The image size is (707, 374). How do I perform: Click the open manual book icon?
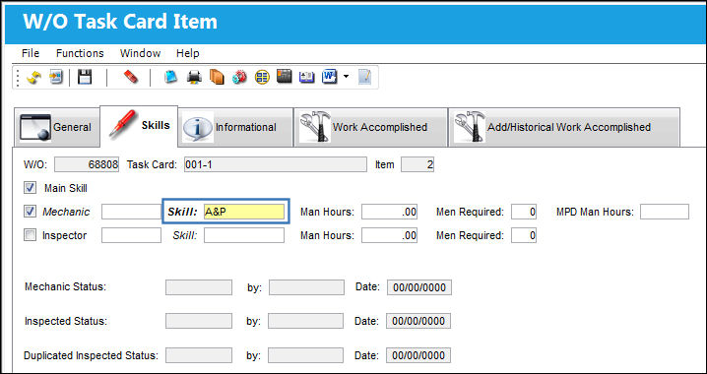tap(307, 78)
